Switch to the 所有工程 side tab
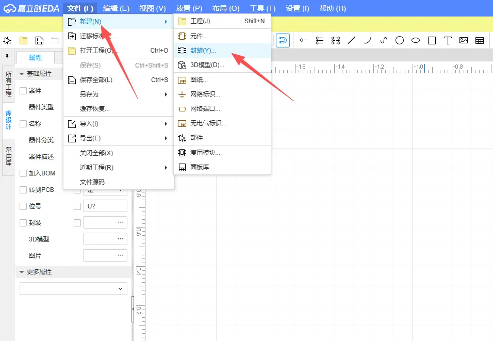The width and height of the screenshot is (493, 341). pyautogui.click(x=8, y=84)
